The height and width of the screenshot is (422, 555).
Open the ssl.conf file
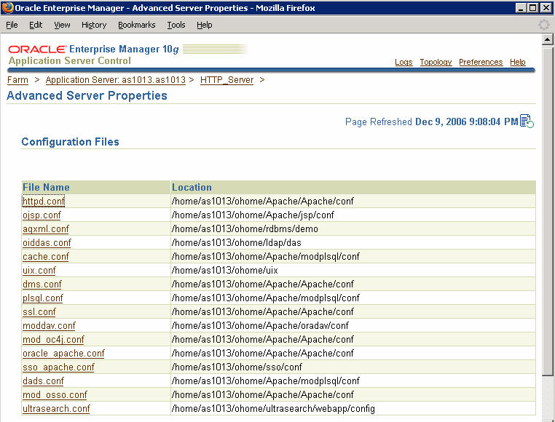click(x=39, y=311)
